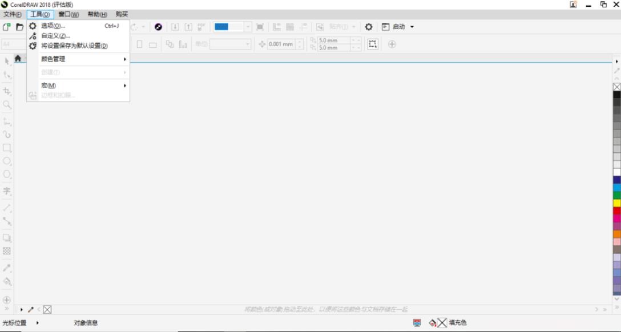Click the document palette eyedropper icon

coord(30,309)
